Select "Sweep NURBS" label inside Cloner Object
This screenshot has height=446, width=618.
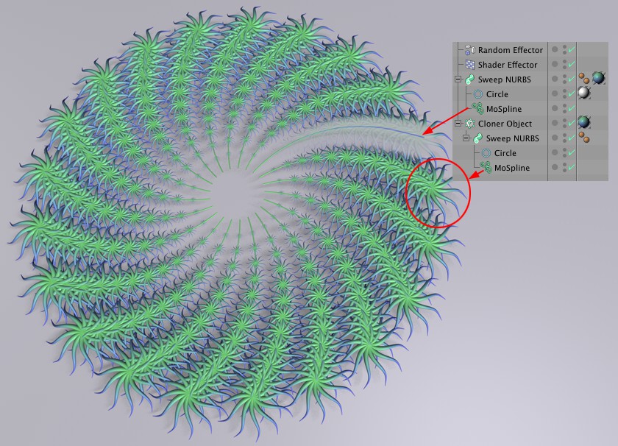coord(513,138)
